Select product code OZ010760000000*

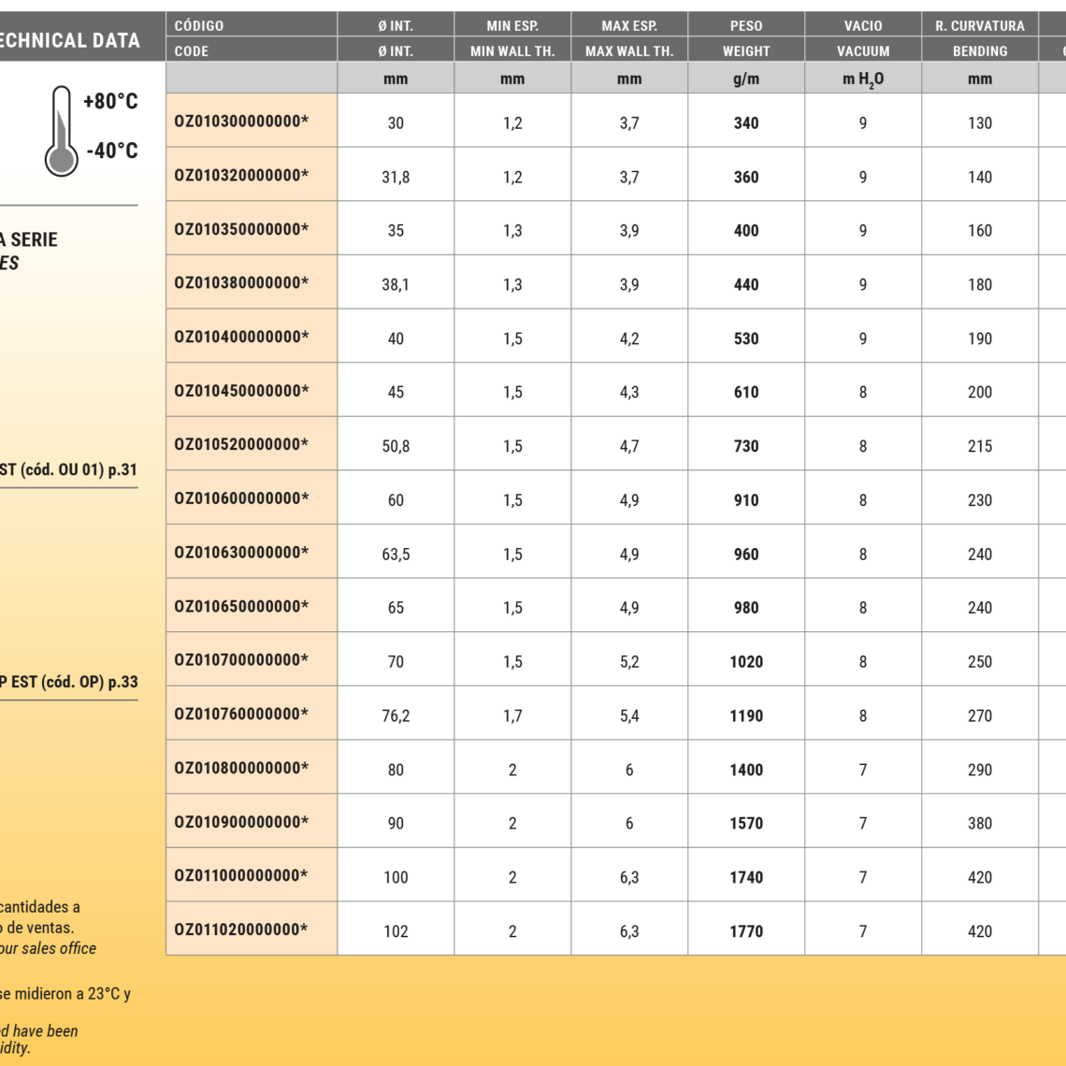[241, 713]
